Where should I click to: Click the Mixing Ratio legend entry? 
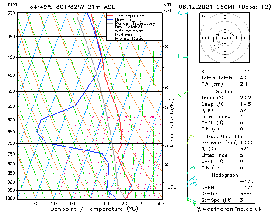[x=125, y=38]
